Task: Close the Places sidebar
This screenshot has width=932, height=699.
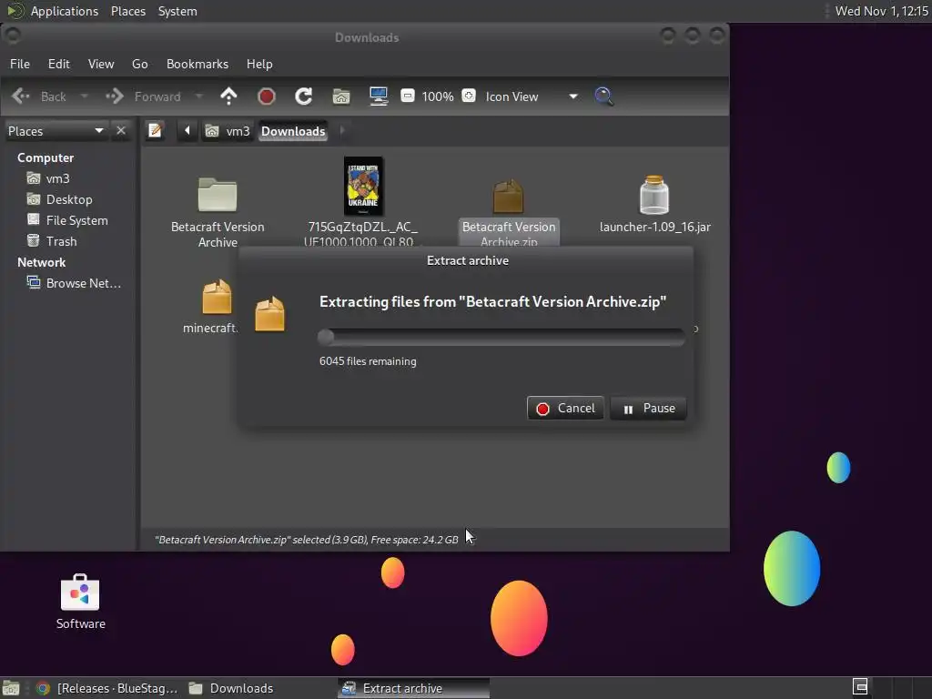Action: [x=121, y=130]
